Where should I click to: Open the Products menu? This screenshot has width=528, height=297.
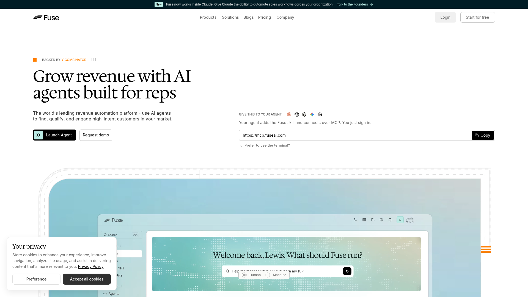(x=208, y=17)
